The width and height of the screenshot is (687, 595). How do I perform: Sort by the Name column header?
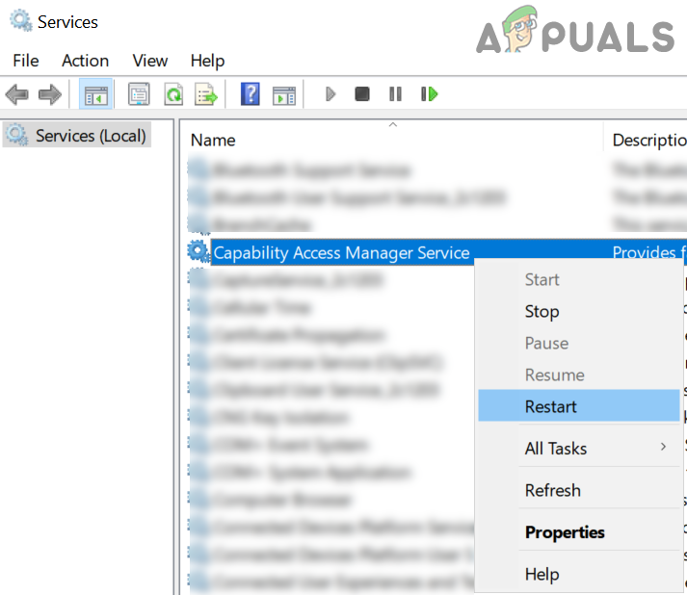[392, 141]
